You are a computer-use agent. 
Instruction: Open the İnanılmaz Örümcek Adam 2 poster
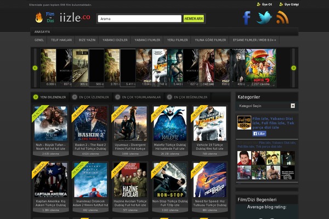(x=90, y=180)
